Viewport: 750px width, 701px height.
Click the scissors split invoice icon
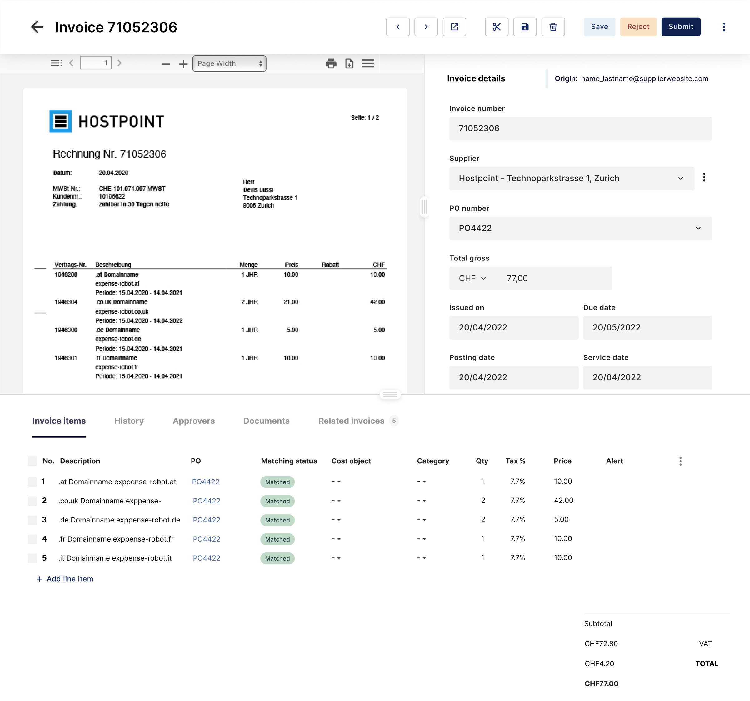pyautogui.click(x=497, y=27)
